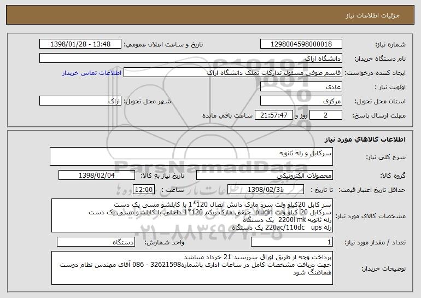
Task: Select the header text جزئیات اطلاعات نیاز
Action: click(372, 15)
